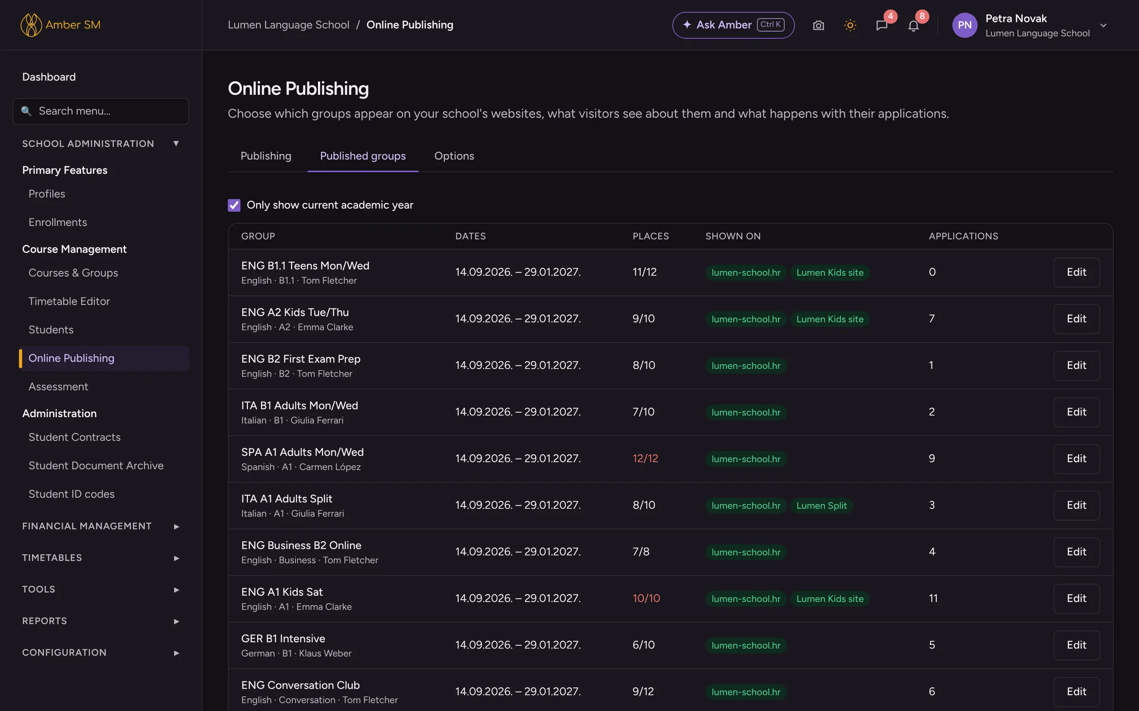Edit the ENG A2 Kids Tue/Thu group
Image resolution: width=1139 pixels, height=711 pixels.
coord(1076,319)
